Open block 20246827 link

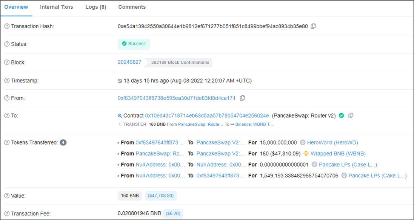[129, 62]
